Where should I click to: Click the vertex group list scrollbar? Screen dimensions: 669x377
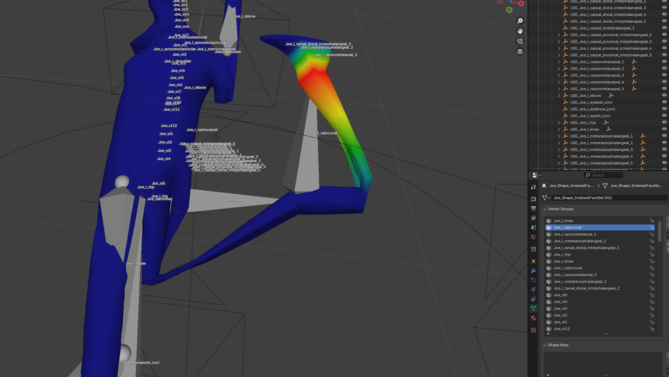click(660, 231)
